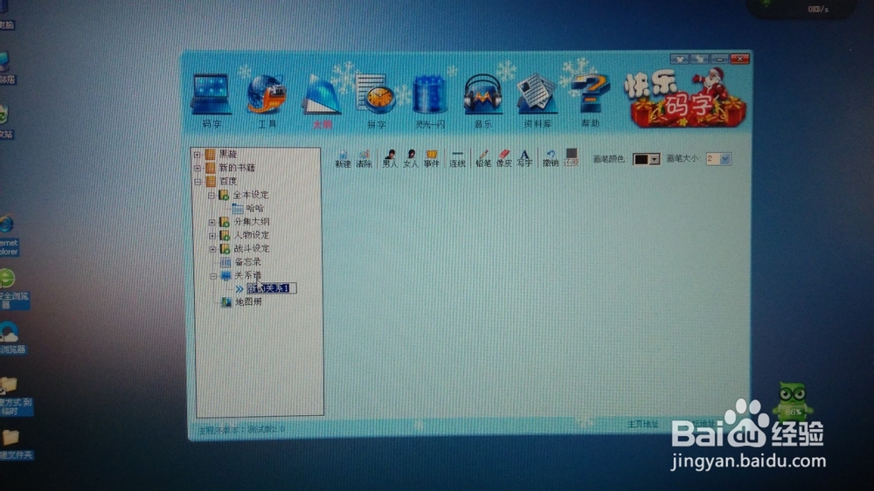Click the 还原 redo tool
Image resolution: width=874 pixels, height=491 pixels.
coord(572,158)
